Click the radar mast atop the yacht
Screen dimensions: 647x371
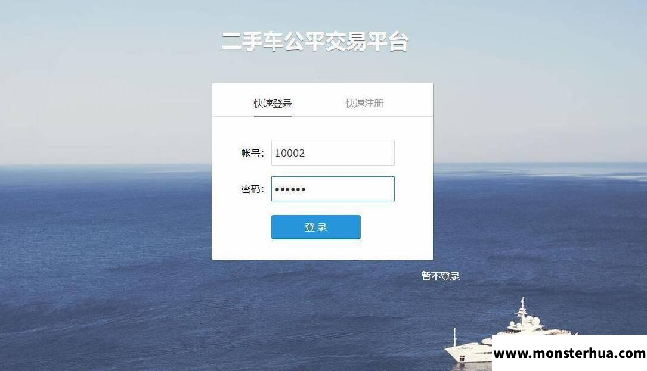(523, 308)
